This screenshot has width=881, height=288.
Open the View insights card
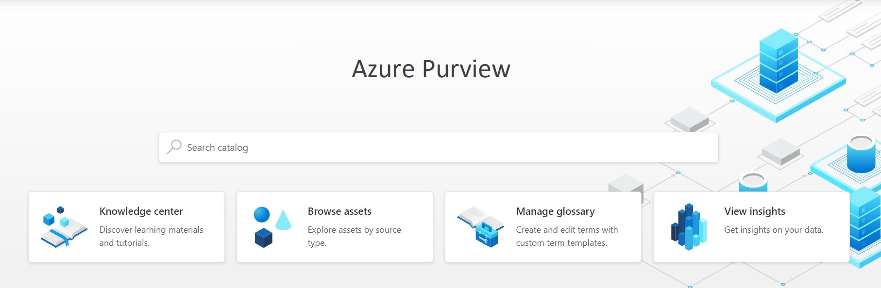point(752,226)
